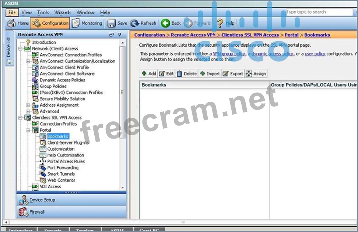Click the Save disk icon
The width and height of the screenshot is (358, 232).
pos(111,23)
